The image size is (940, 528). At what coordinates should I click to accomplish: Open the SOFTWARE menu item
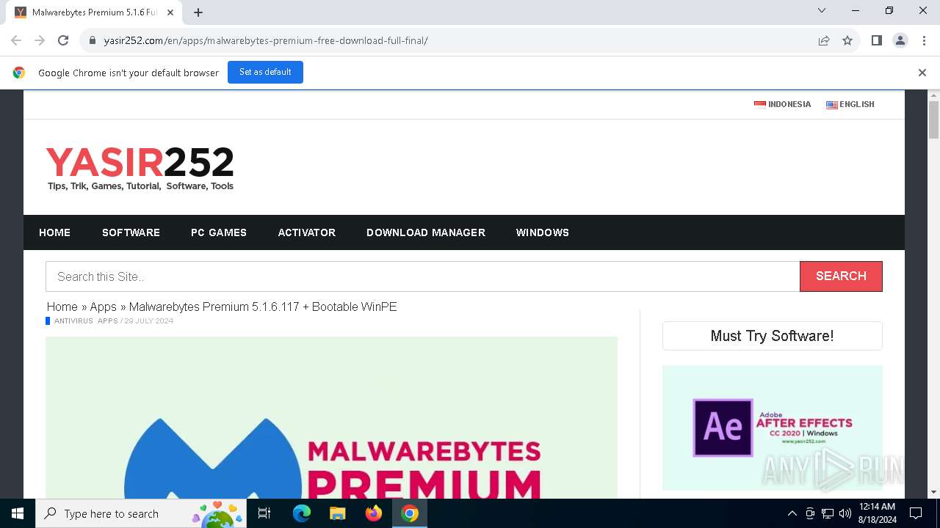pos(131,232)
